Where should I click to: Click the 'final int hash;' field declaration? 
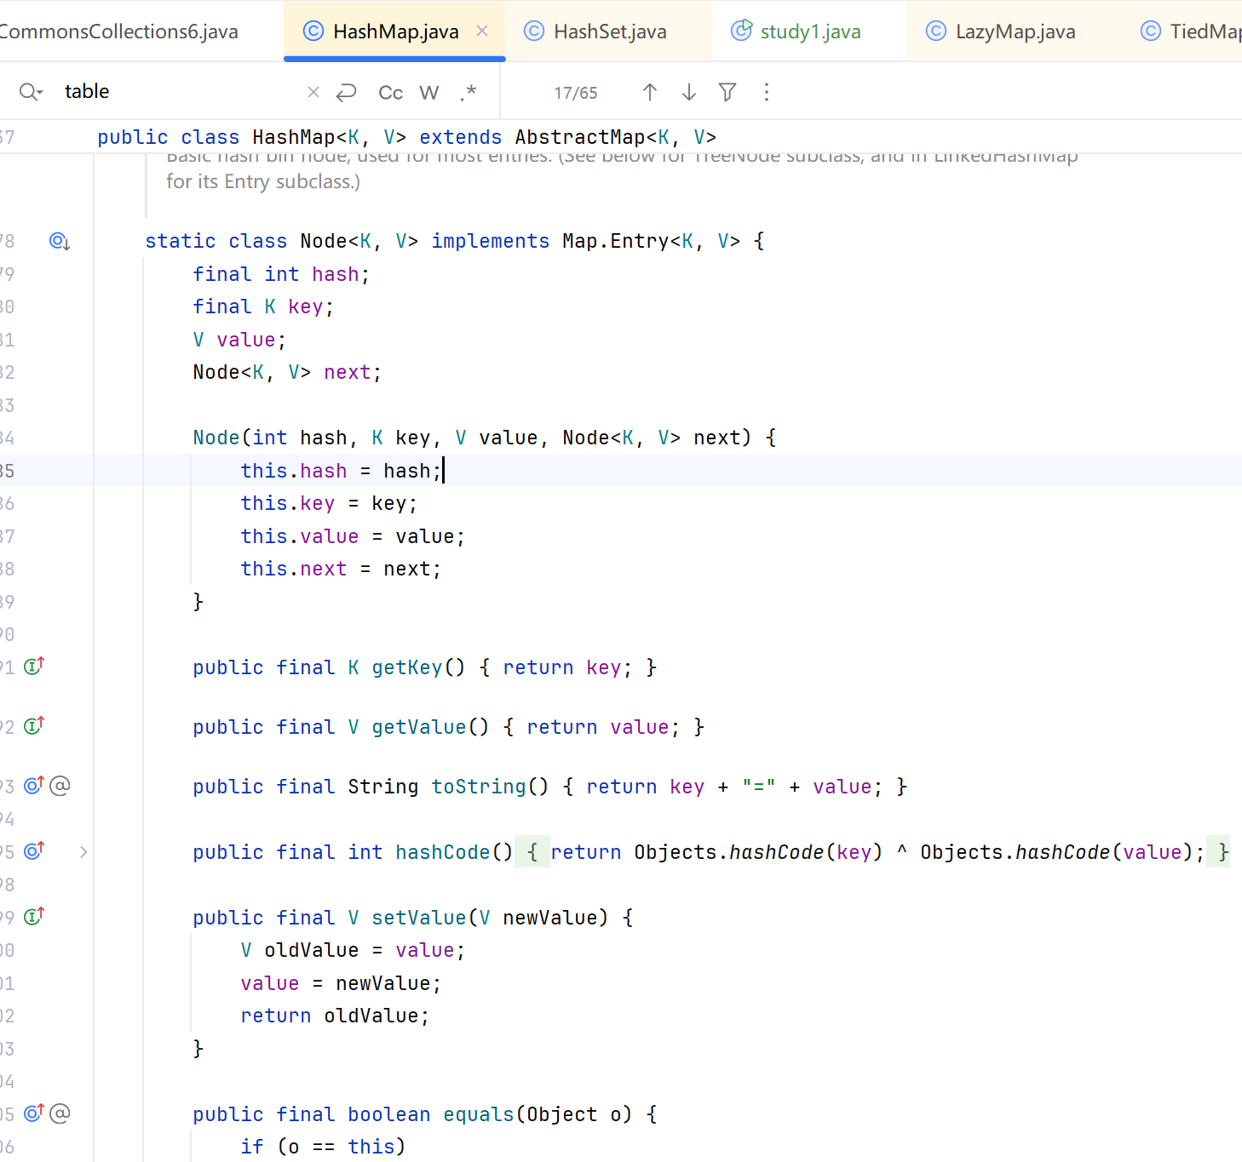click(281, 274)
